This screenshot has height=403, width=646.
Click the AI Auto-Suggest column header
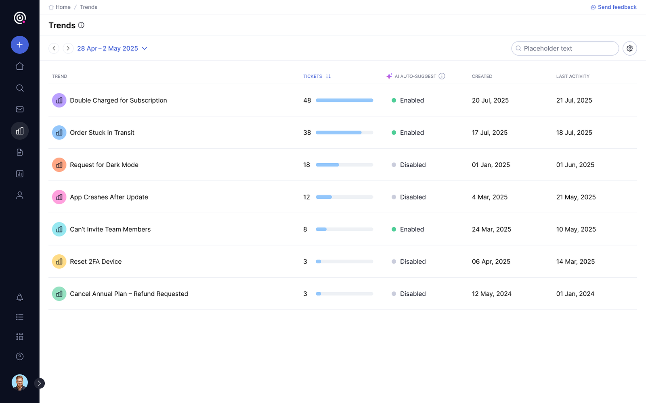[415, 76]
